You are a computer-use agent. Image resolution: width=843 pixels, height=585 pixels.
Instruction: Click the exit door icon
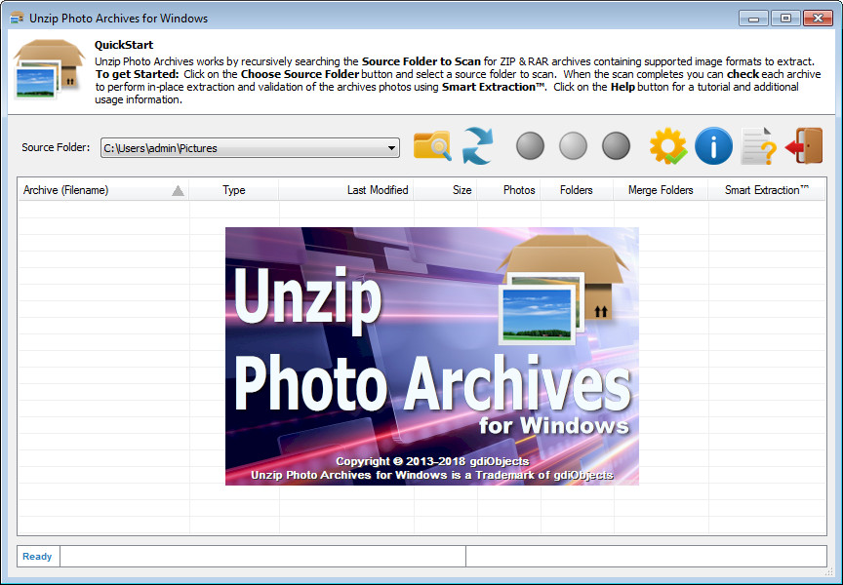pos(804,145)
